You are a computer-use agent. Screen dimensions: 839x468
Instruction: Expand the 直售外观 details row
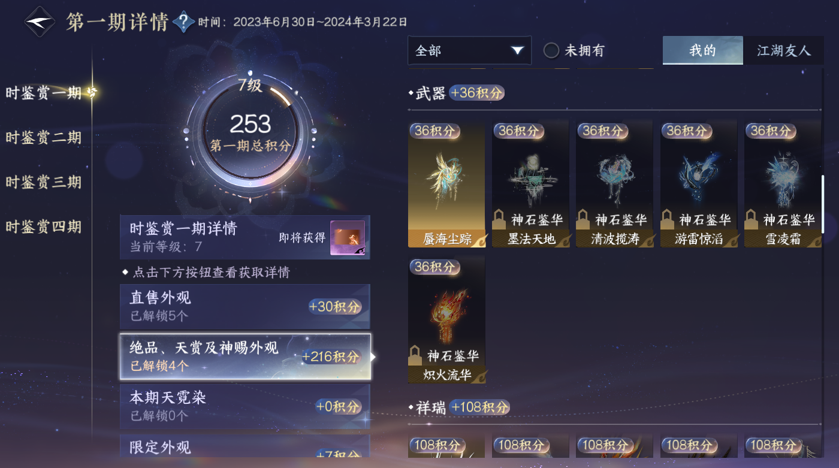click(x=245, y=306)
